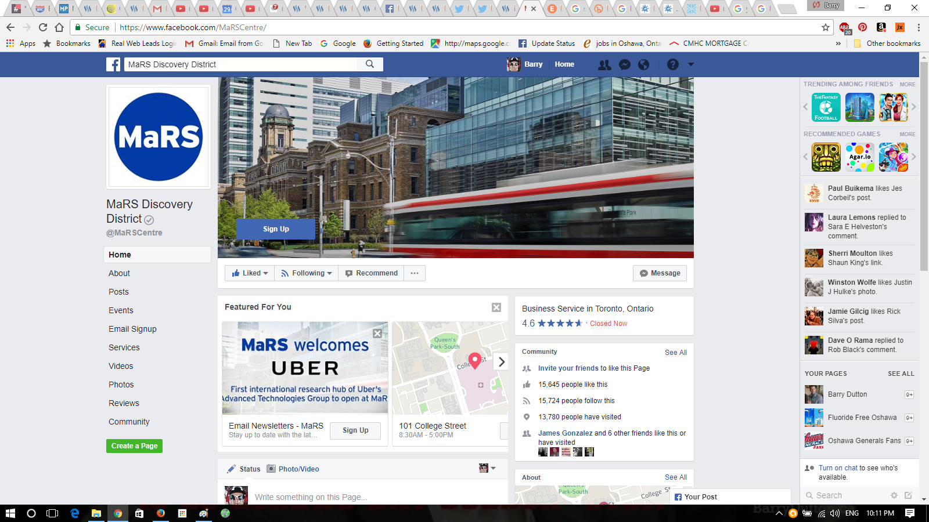Select About in page sidebar
929x522 pixels.
(119, 273)
